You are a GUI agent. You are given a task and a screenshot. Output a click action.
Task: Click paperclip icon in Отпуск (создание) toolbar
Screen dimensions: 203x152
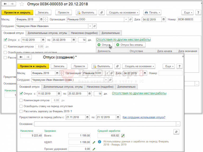point(117,66)
